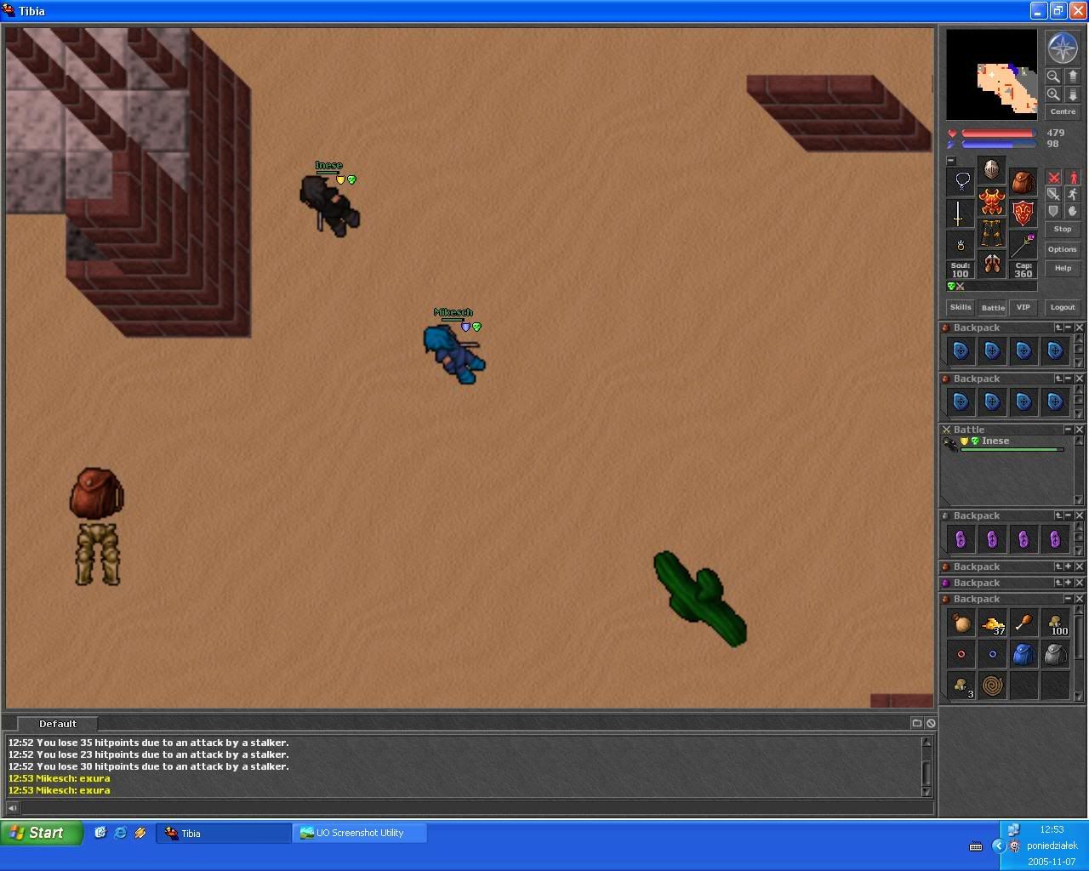
Task: Click the brown backpack lying on sand
Action: pyautogui.click(x=96, y=492)
